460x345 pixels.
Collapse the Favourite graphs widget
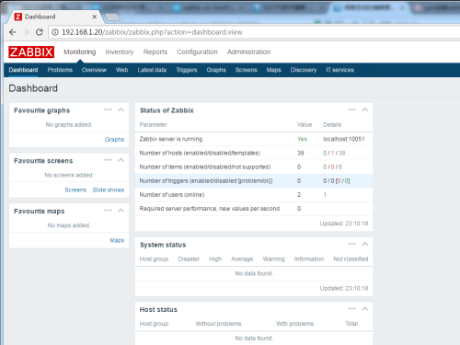(x=121, y=109)
